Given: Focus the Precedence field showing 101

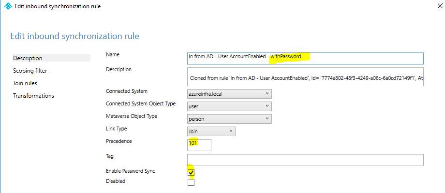Looking at the screenshot, I should (199, 145).
